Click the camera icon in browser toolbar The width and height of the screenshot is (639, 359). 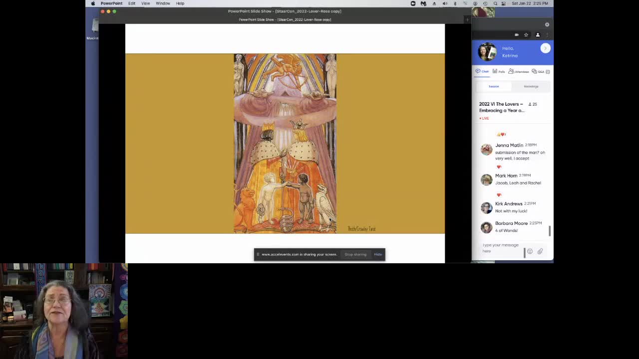517,35
